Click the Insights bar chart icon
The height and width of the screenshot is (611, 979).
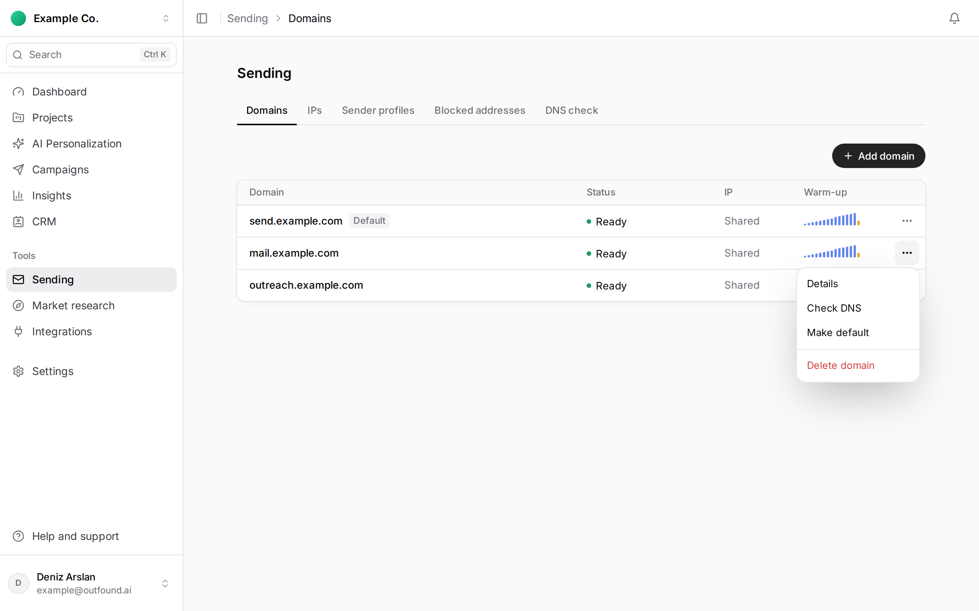pyautogui.click(x=18, y=196)
